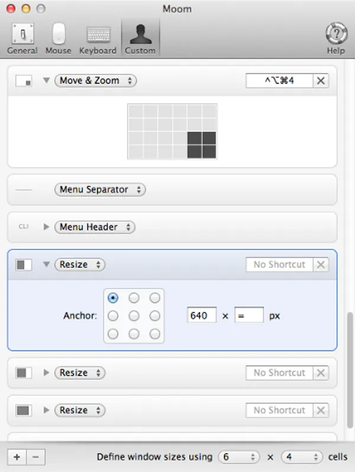
Task: Click the Anchor: label
Action: [80, 316]
